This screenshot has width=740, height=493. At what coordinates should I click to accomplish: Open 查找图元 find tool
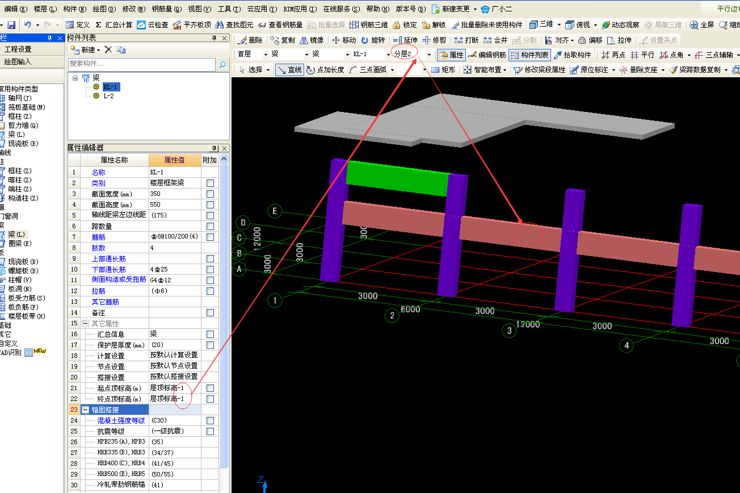point(234,25)
